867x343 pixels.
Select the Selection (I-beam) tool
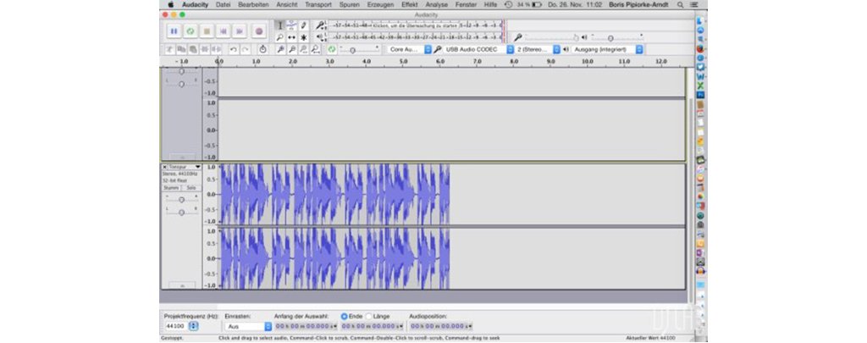[x=280, y=25]
